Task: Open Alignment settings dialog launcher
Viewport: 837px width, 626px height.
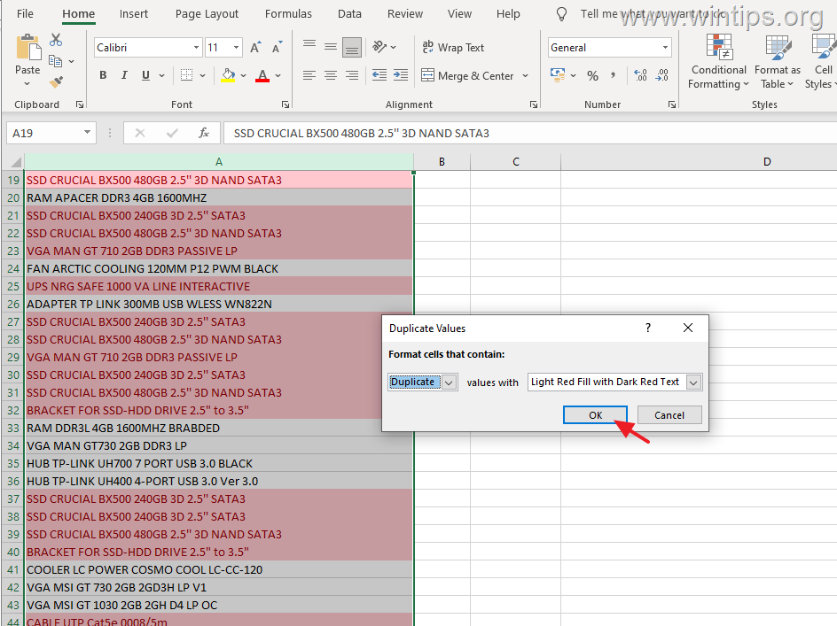Action: [533, 104]
